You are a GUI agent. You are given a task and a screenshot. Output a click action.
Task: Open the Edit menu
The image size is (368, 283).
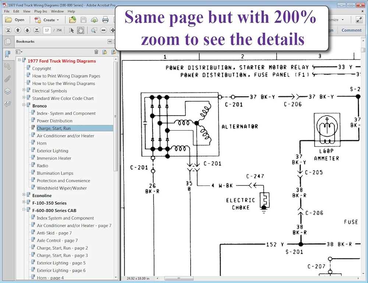tap(16, 11)
